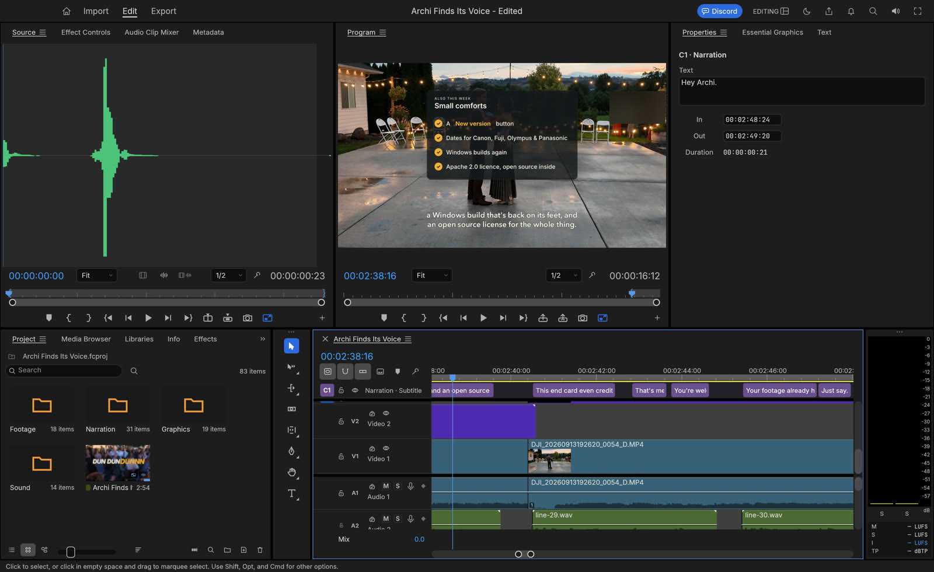Open the Media Browser tab
The width and height of the screenshot is (934, 572).
click(x=86, y=339)
